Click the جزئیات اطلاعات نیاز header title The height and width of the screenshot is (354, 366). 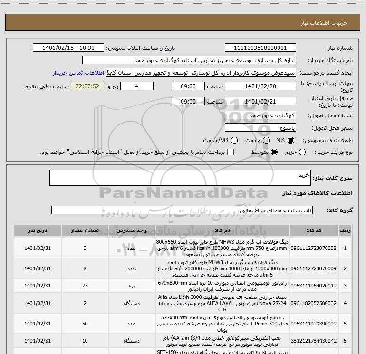click(x=324, y=23)
